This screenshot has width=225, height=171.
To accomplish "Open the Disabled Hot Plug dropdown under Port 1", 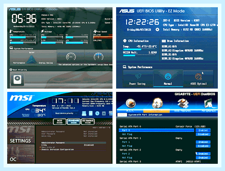I will pos(203,146).
